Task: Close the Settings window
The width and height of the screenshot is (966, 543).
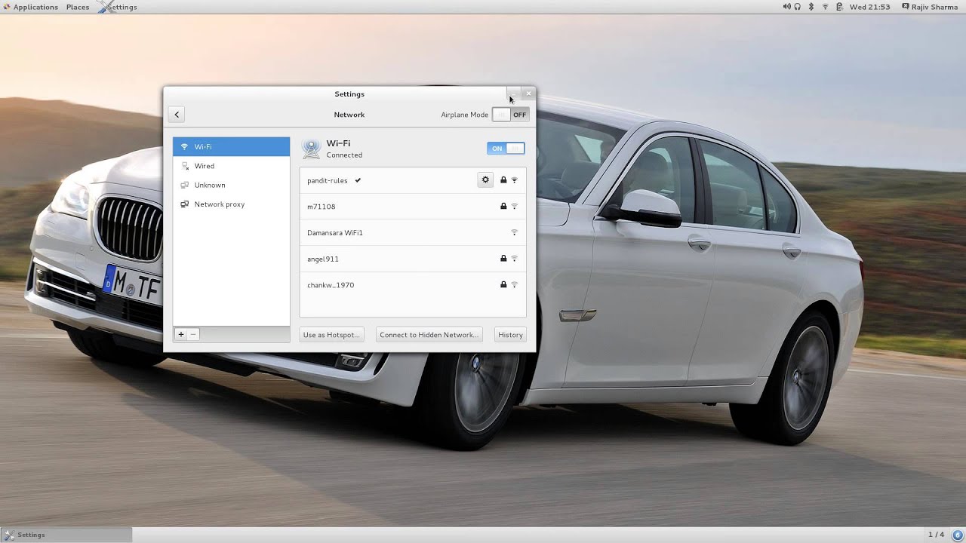Action: coord(528,94)
